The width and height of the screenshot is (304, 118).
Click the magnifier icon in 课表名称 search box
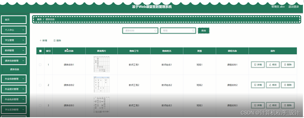point(155,30)
